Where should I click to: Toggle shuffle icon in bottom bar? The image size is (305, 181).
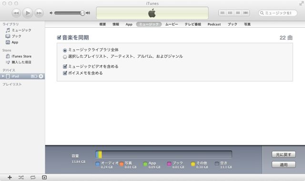[21, 177]
